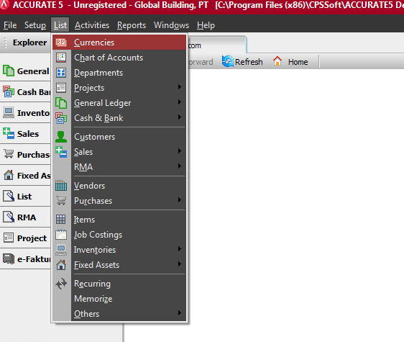The height and width of the screenshot is (342, 404).
Task: Choose Recurring menu entry
Action: coord(119,284)
